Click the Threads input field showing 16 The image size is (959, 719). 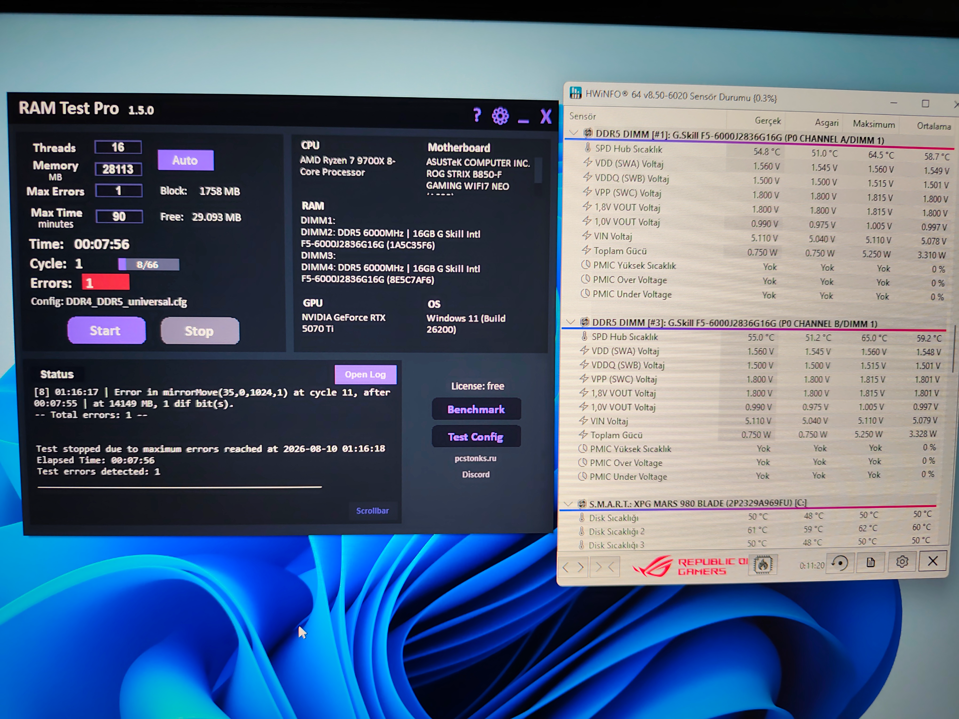pyautogui.click(x=118, y=147)
